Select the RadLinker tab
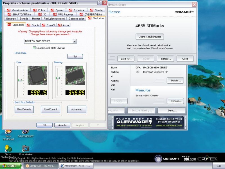The image size is (225, 169). coord(96,18)
